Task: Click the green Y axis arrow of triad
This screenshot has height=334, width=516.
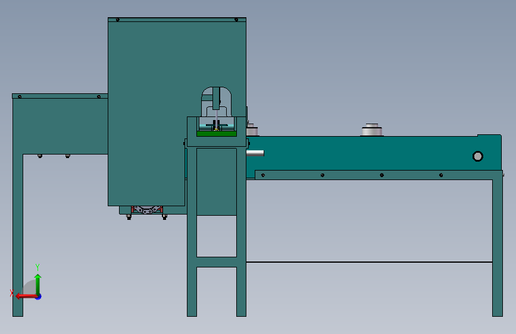Action: tap(38, 284)
